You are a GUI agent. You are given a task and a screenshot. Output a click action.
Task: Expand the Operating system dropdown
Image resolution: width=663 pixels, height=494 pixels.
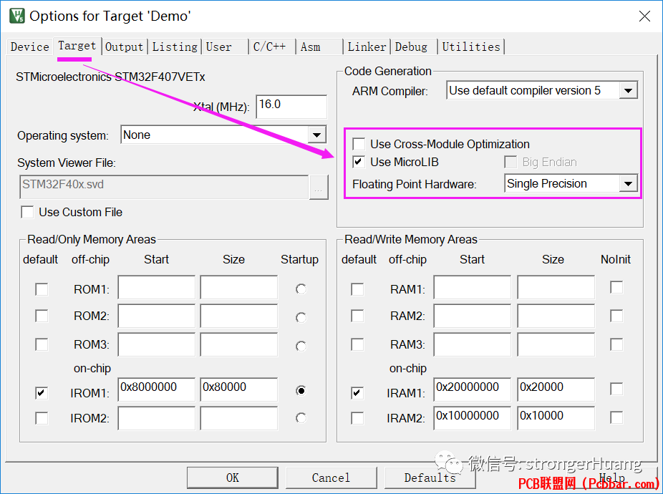[316, 135]
